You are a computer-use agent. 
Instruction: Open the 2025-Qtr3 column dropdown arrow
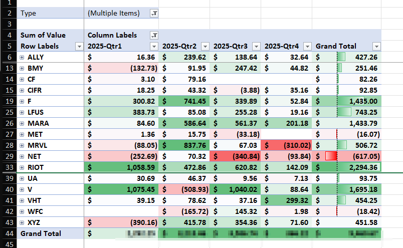(256, 47)
